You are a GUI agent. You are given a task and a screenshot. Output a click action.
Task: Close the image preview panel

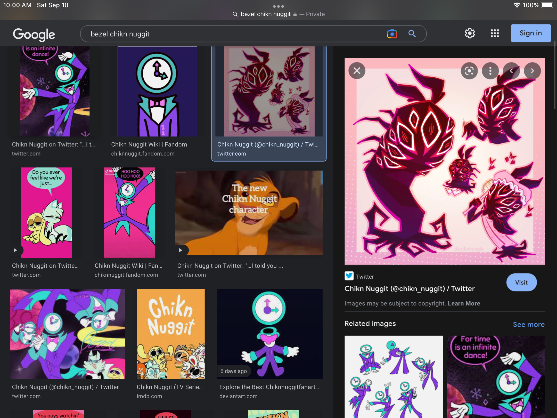tap(357, 71)
